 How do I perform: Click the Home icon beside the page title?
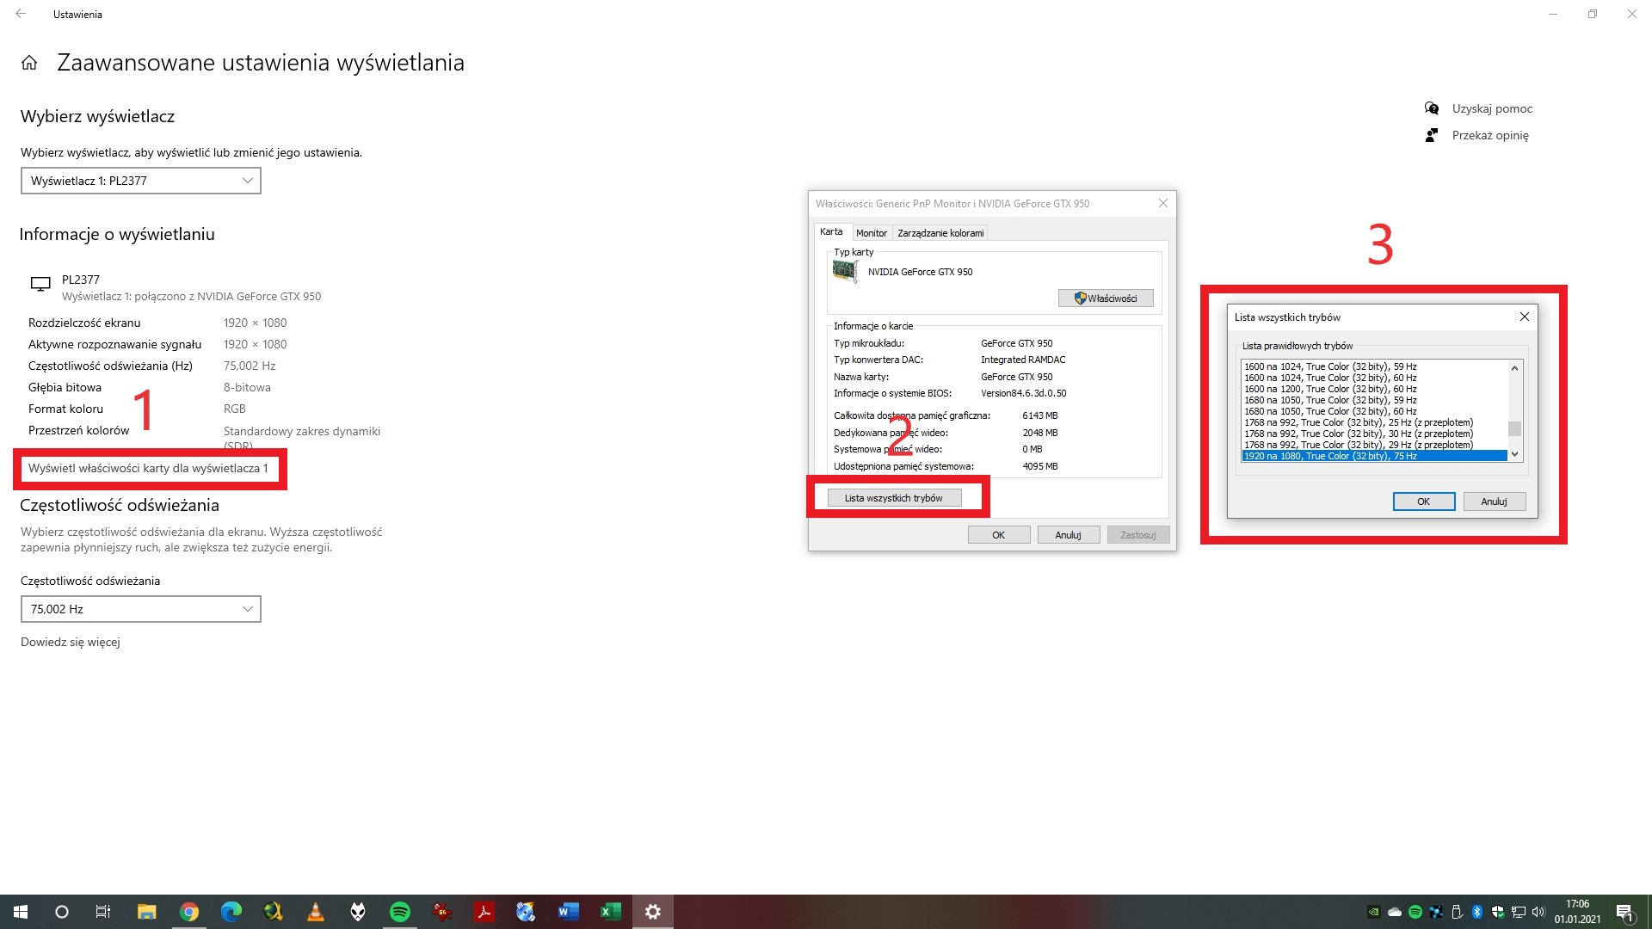29,63
